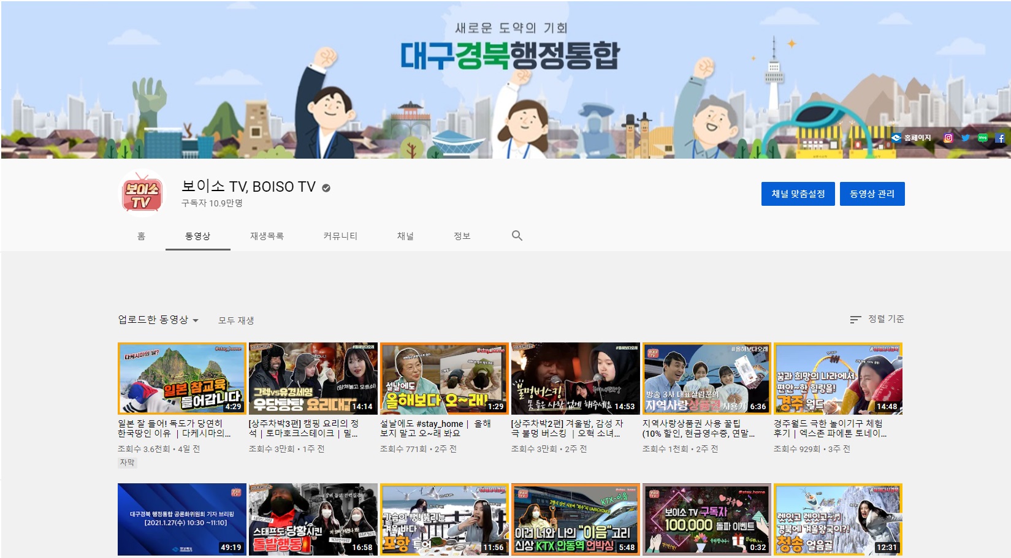The image size is (1011, 558).
Task: Click the channel search magnifier icon
Action: point(517,236)
